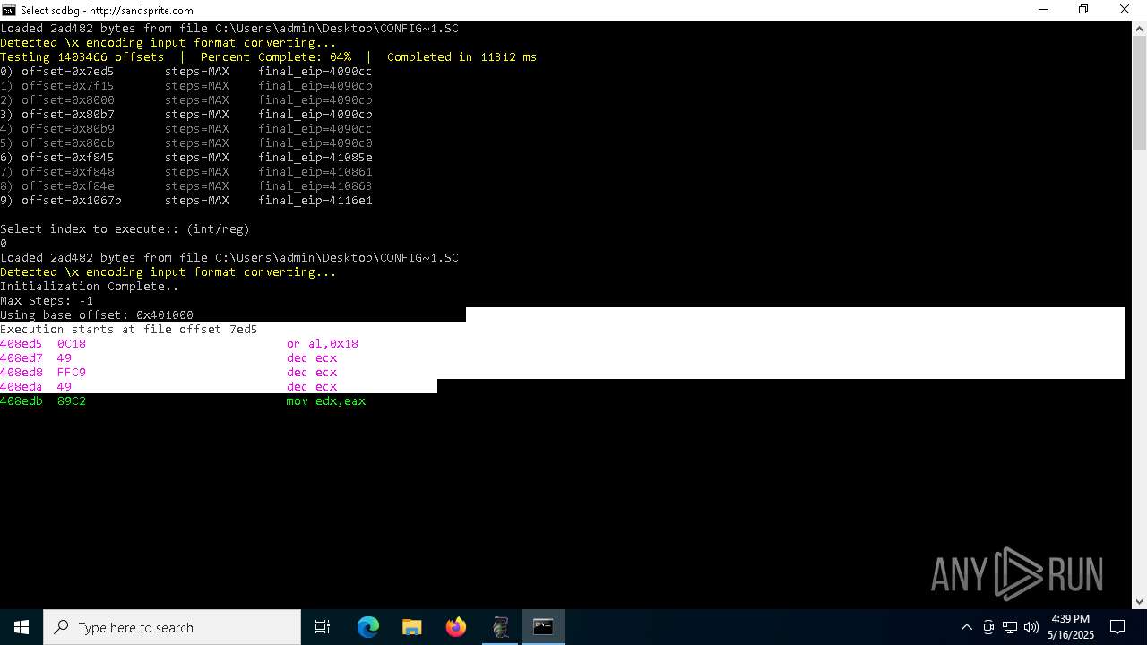Open the network status tray icon
Screen dimensions: 1147x645
point(1010,627)
